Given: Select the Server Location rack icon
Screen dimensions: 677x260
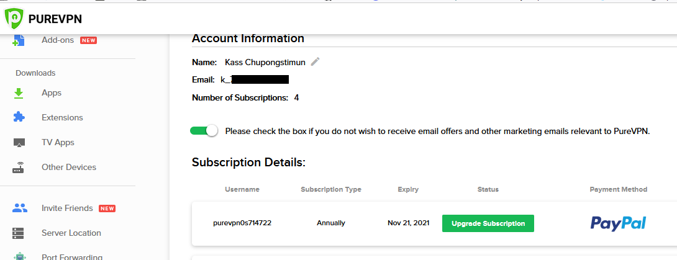Looking at the screenshot, I should (x=19, y=233).
